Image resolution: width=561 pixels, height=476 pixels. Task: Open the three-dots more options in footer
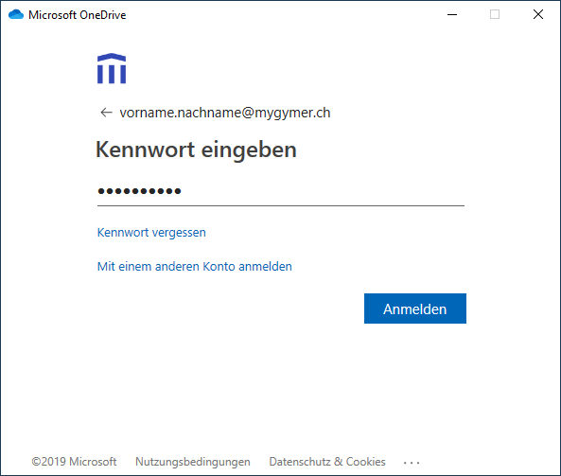point(412,463)
